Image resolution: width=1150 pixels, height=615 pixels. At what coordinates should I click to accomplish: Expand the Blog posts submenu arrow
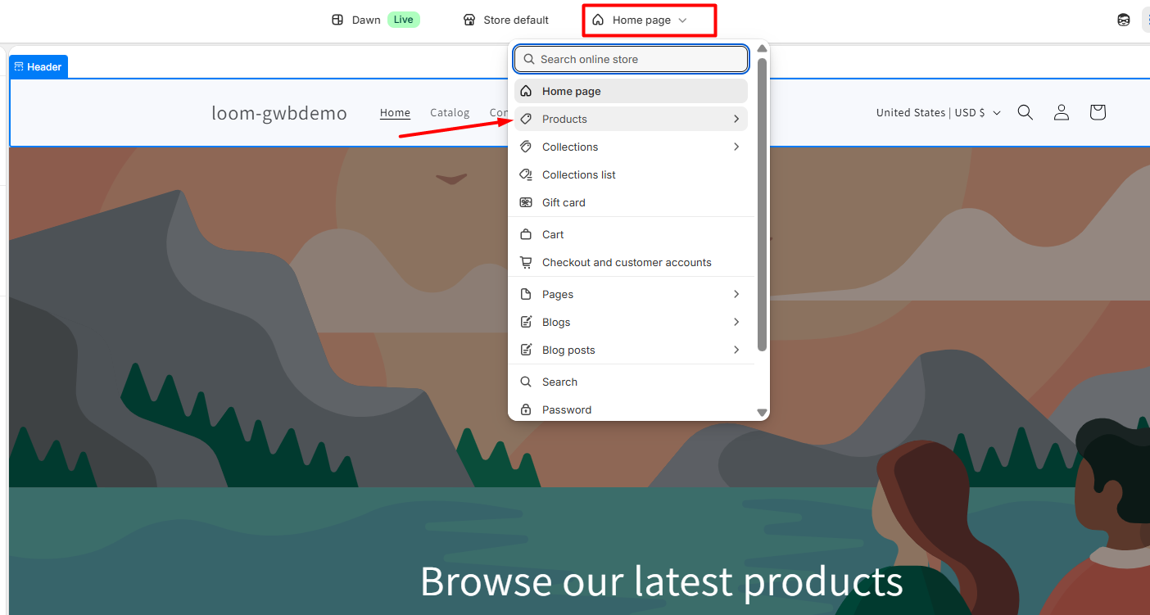pyautogui.click(x=736, y=350)
